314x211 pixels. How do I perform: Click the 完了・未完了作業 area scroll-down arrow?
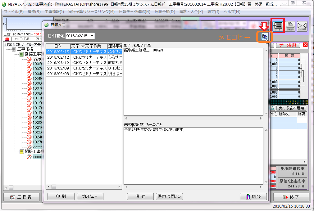[266, 113]
